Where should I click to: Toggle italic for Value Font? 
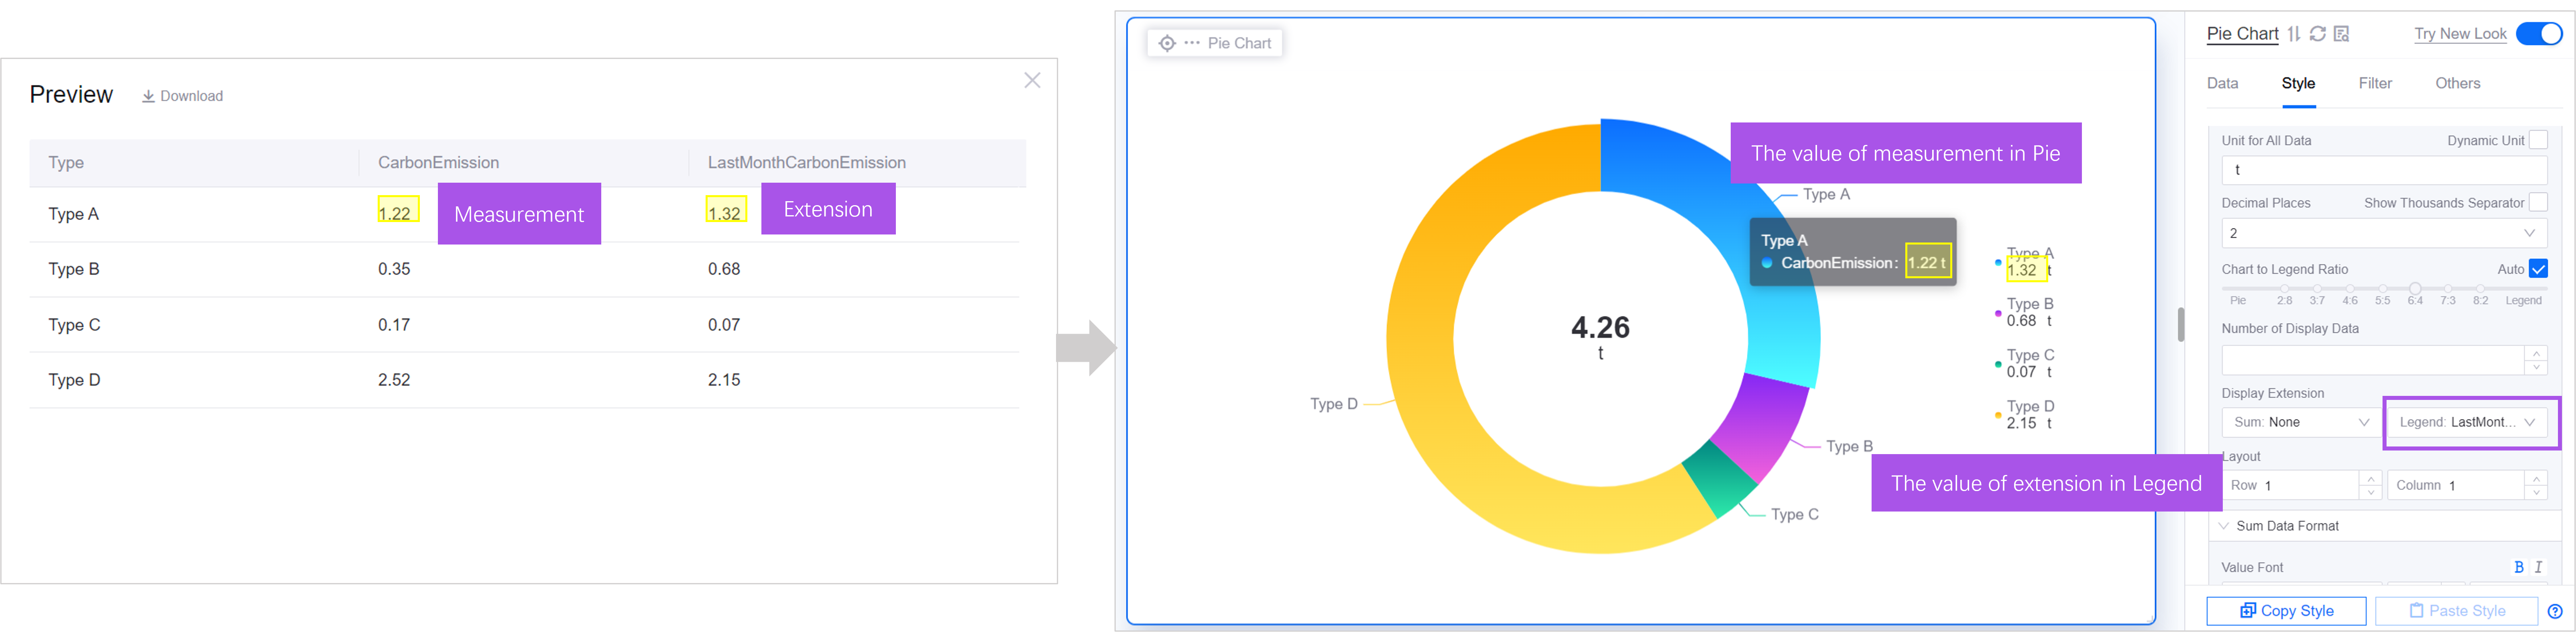[2538, 567]
